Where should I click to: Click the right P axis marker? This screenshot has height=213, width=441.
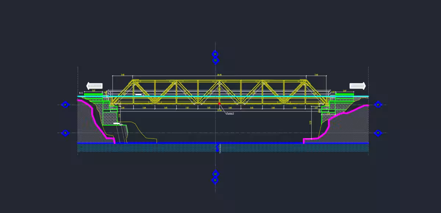point(378,105)
